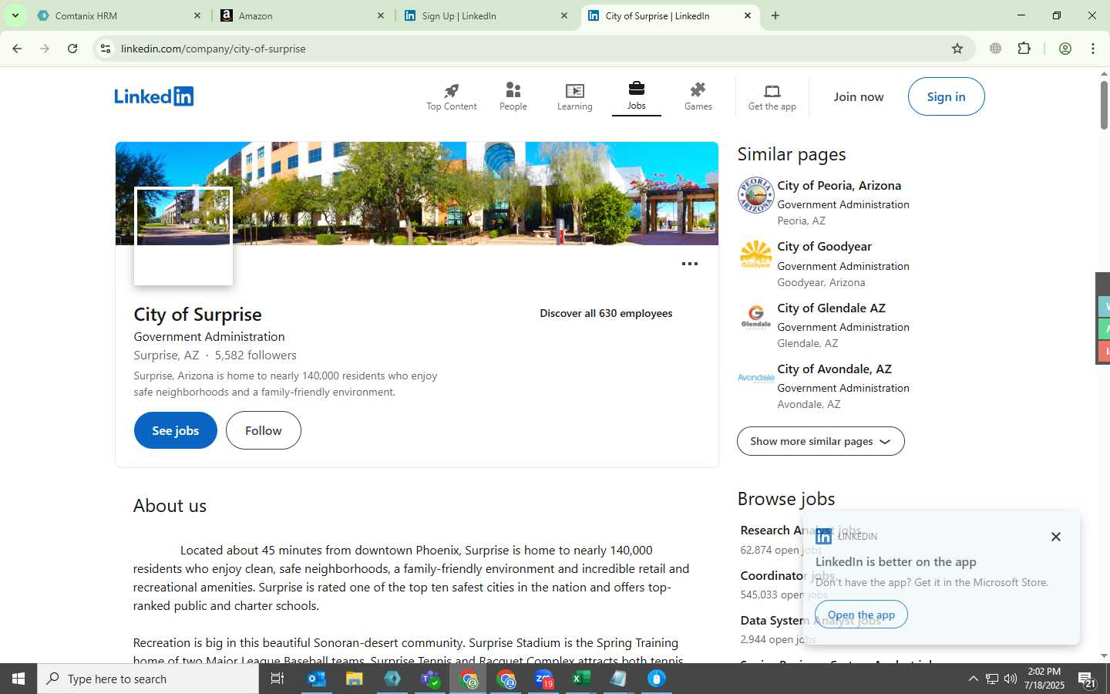Viewport: 1110px width, 694px height.
Task: Bookmark this page with star icon
Action: coord(957,49)
